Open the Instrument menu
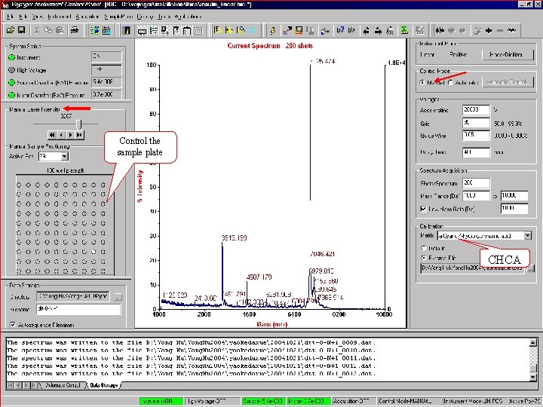543x407 pixels. click(x=60, y=17)
